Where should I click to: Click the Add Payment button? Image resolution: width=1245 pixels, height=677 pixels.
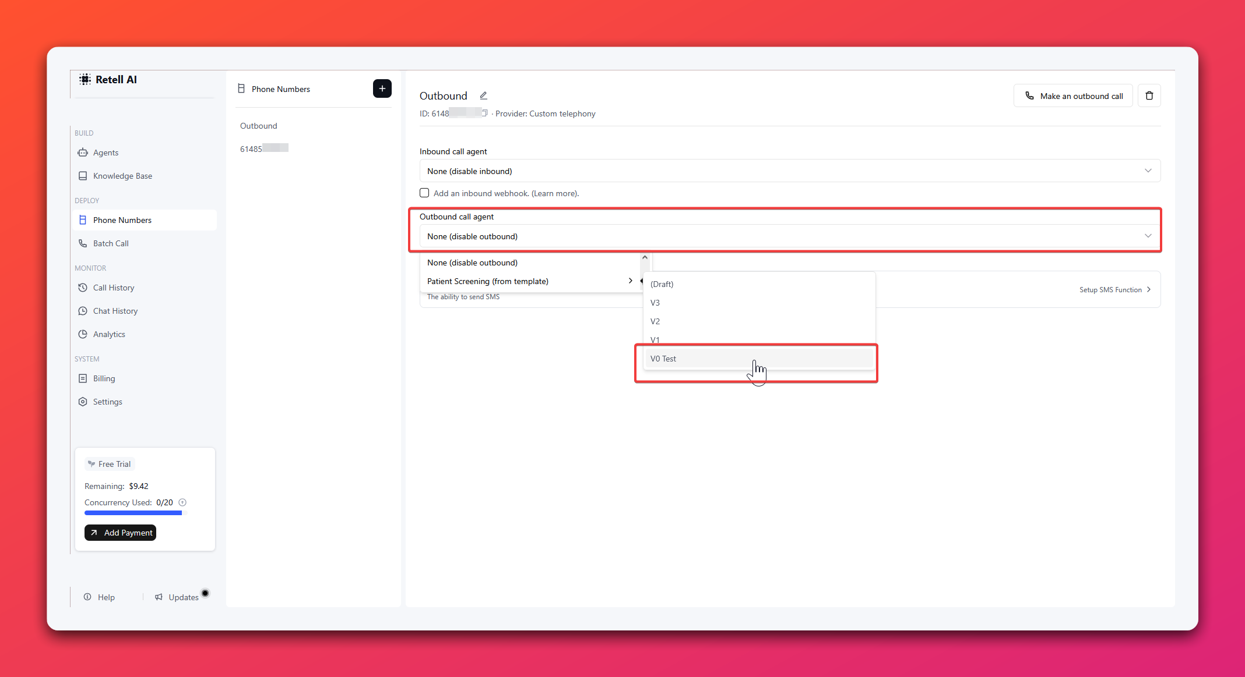pyautogui.click(x=121, y=533)
